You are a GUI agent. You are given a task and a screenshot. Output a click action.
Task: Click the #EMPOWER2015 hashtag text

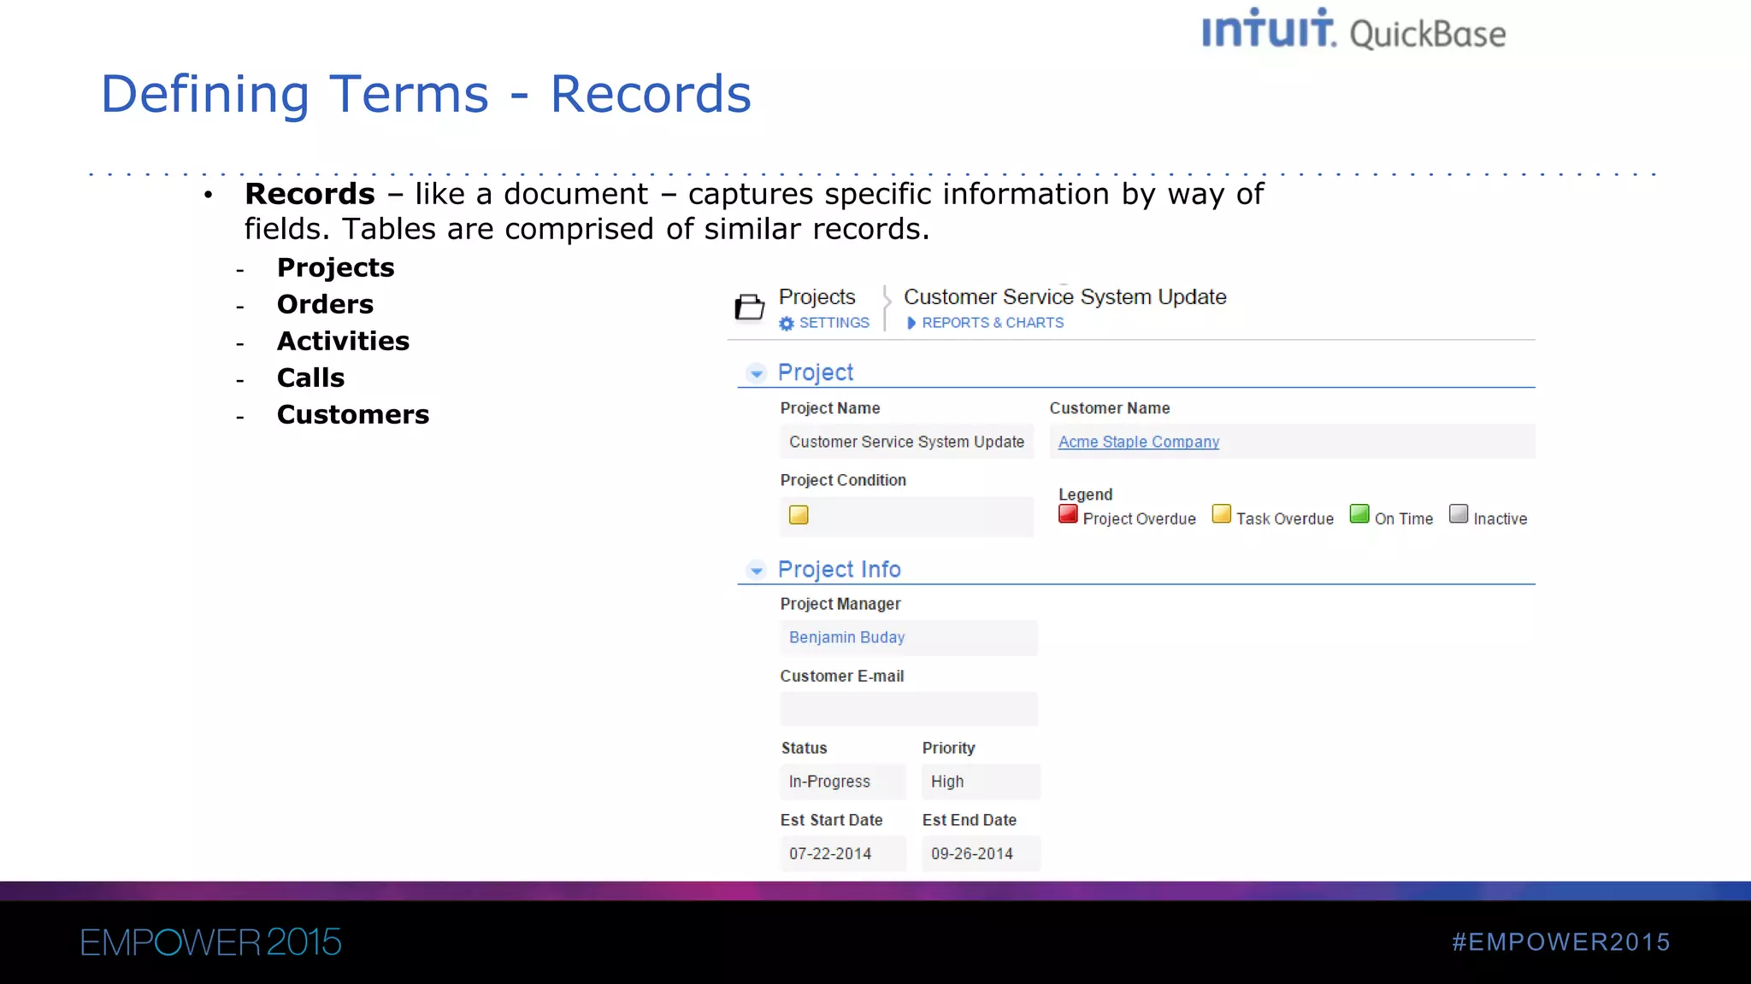pyautogui.click(x=1561, y=942)
